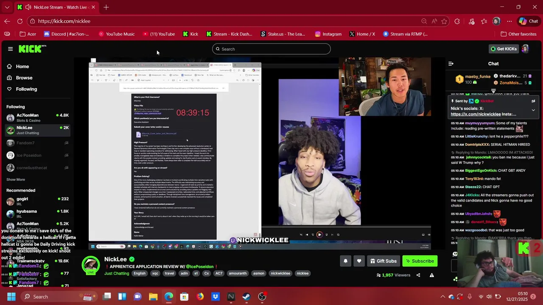Open Steam from the taskbar
The image size is (543, 305).
[x=246, y=297]
